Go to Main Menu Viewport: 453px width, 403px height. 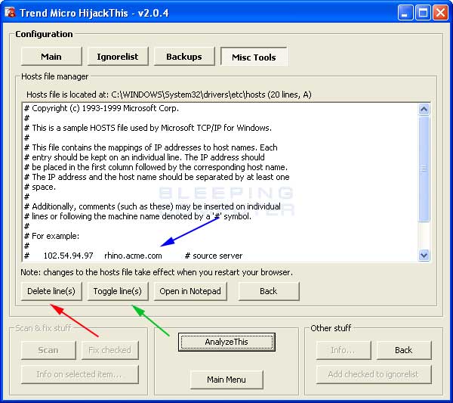[226, 380]
